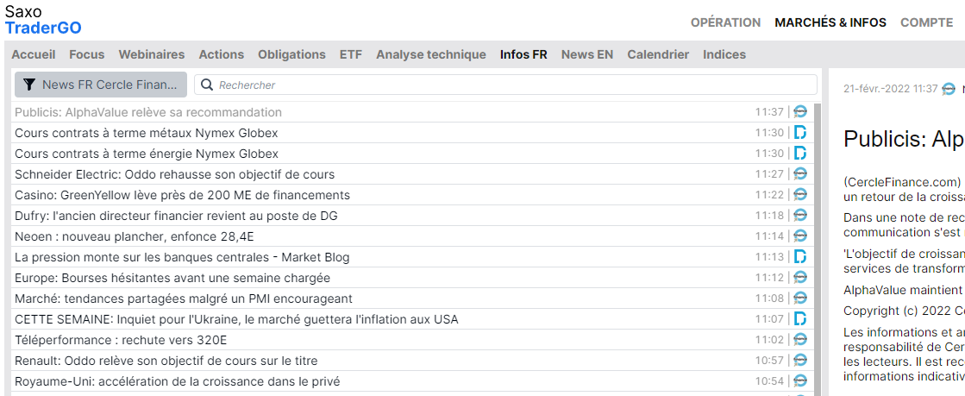Click the source icon beside Casino GreenYellow headline
Viewport: 965px width, 396px height.
[800, 195]
